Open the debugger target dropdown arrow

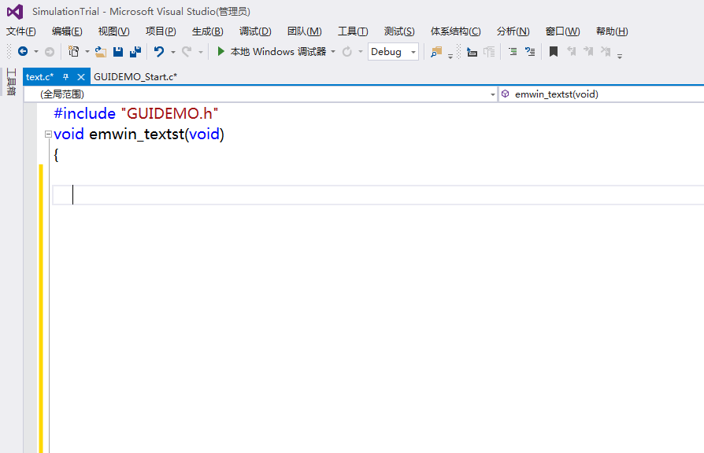pyautogui.click(x=333, y=52)
